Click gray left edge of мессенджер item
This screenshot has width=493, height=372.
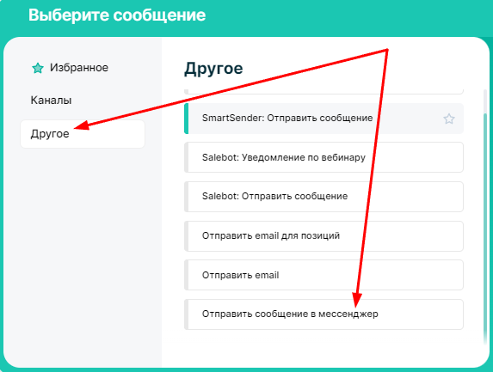tap(187, 314)
